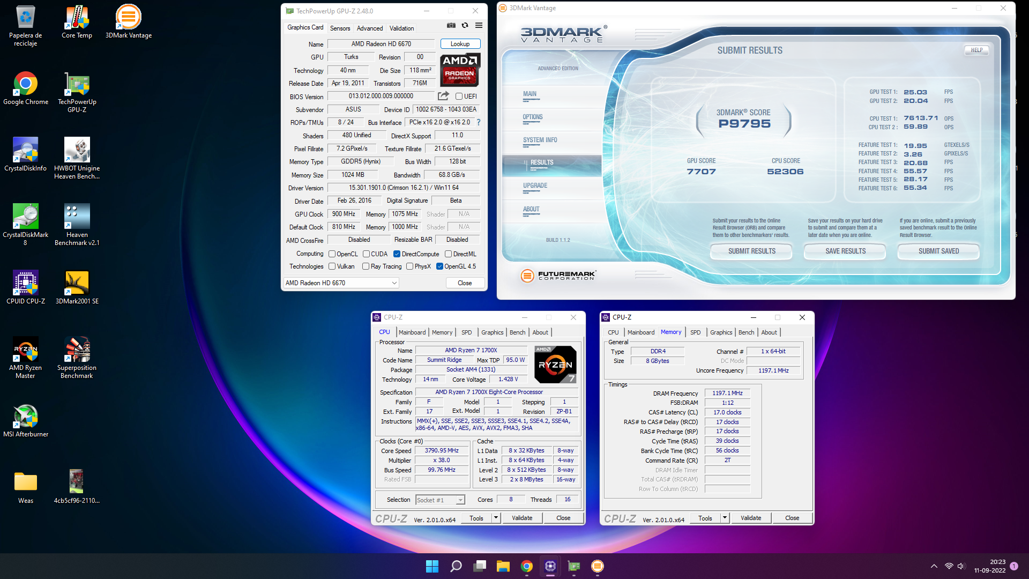Open the SPD tab in right CPU-Z window

click(x=695, y=332)
